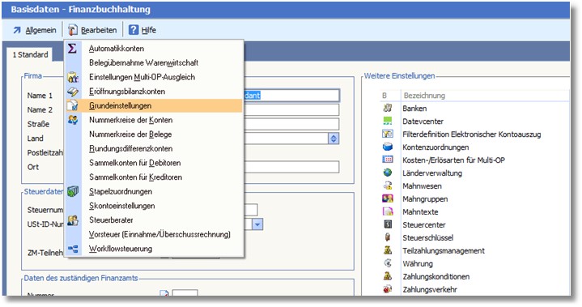Click the Zahlungsverkehr icon at the list bottom

click(x=388, y=289)
